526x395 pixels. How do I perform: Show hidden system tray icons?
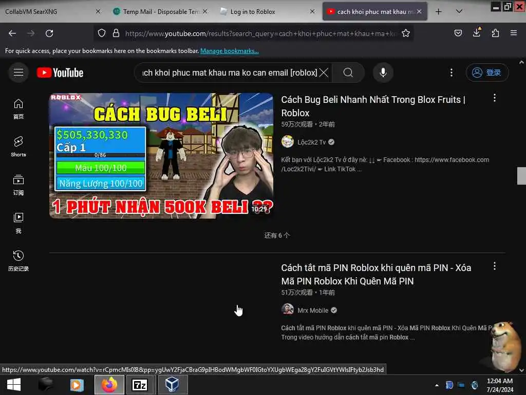click(437, 385)
